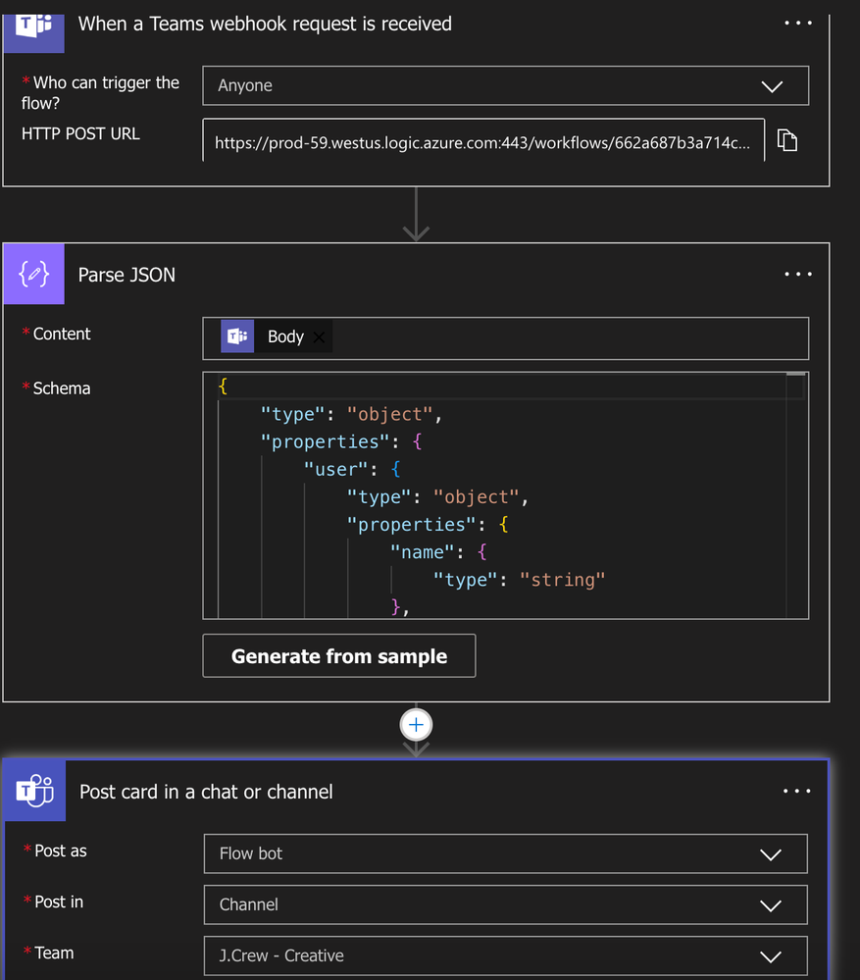Open the Parse JSON ellipsis menu
The image size is (860, 980).
tap(797, 274)
